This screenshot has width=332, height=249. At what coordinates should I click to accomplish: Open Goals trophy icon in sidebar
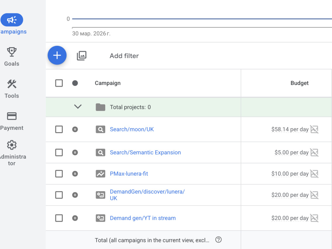pos(12,52)
